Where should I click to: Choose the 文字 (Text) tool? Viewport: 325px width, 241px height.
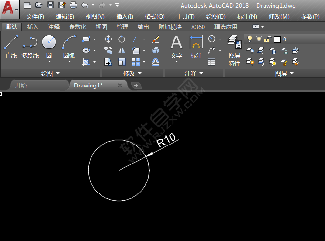pos(176,47)
